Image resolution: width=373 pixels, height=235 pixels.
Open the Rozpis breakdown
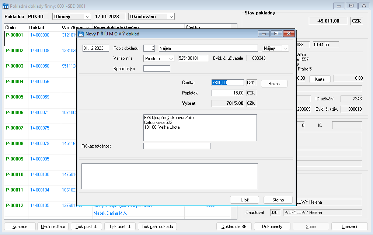[x=274, y=84]
